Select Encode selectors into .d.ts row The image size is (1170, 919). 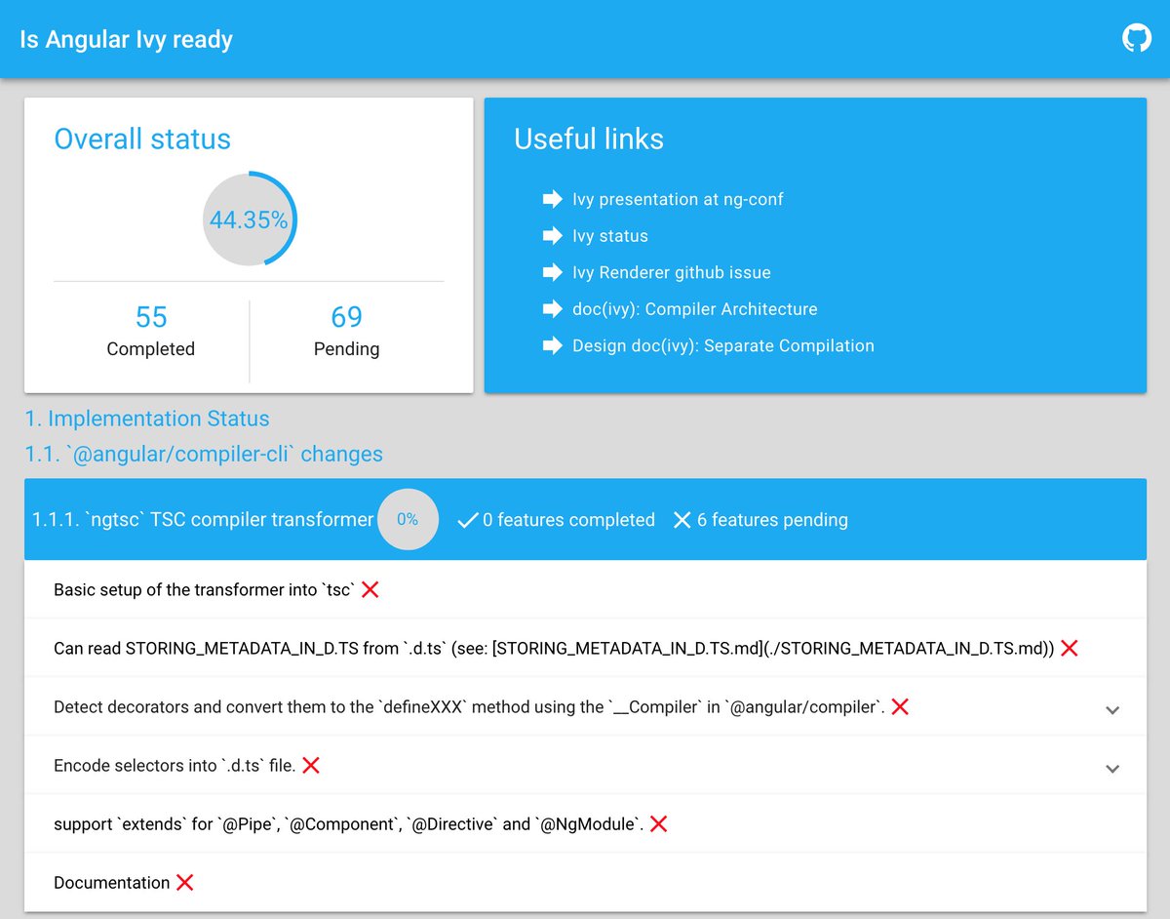tap(585, 765)
